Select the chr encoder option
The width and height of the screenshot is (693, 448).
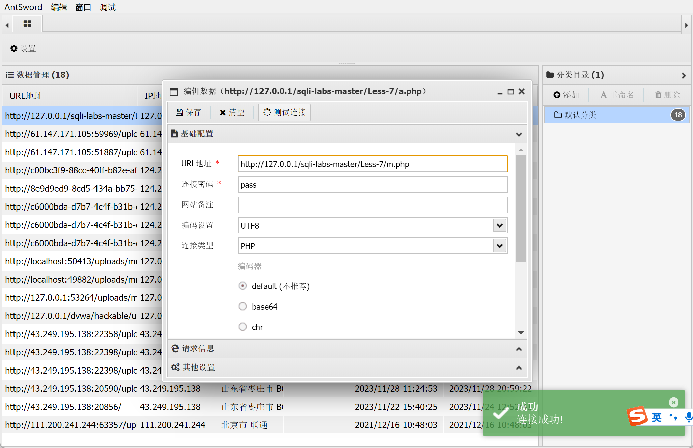point(243,327)
